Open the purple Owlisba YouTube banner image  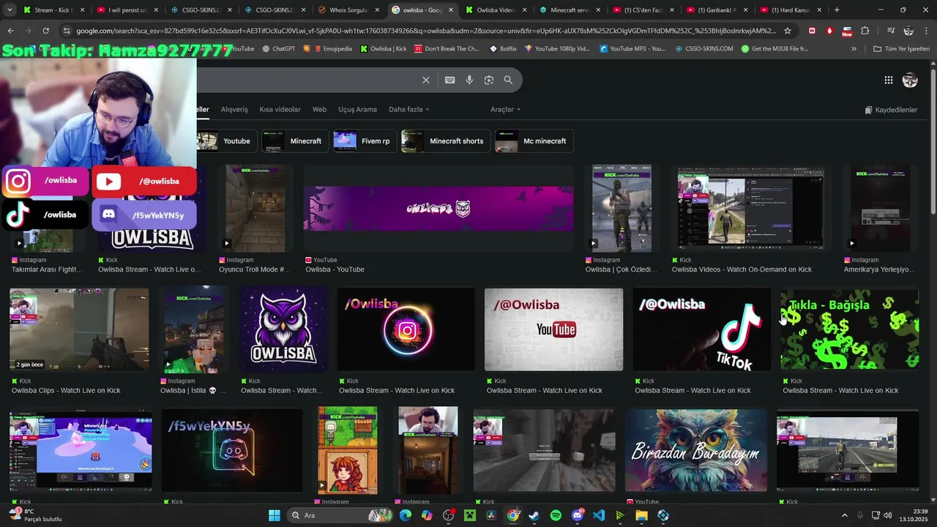(438, 208)
